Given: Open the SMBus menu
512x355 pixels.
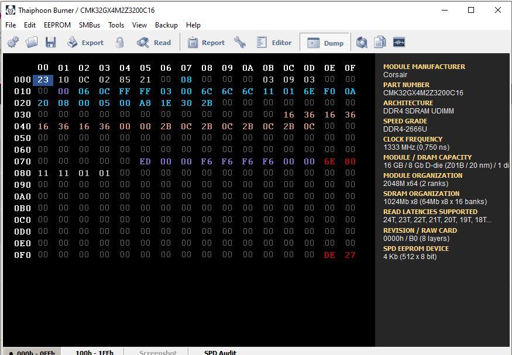Looking at the screenshot, I should click(x=90, y=25).
